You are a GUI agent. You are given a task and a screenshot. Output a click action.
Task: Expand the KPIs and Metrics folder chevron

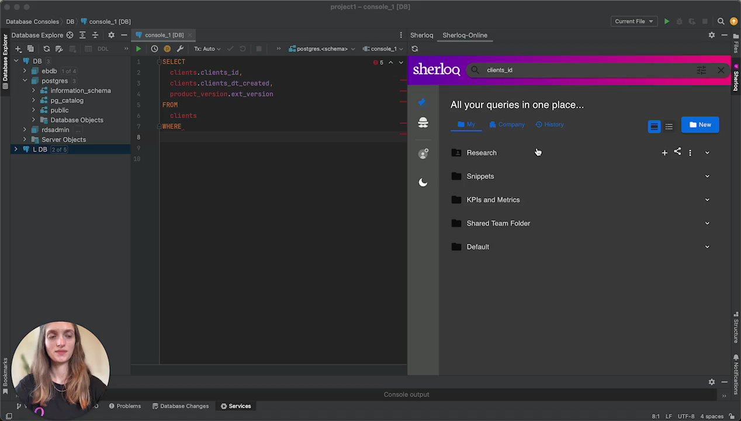tap(707, 200)
